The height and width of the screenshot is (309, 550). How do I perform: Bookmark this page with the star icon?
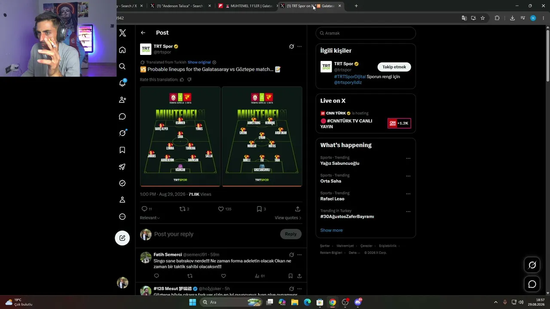coord(483,18)
